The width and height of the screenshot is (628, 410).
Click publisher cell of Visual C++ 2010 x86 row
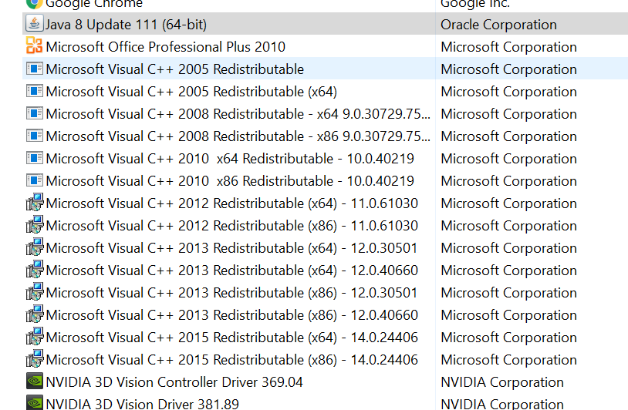(x=508, y=181)
